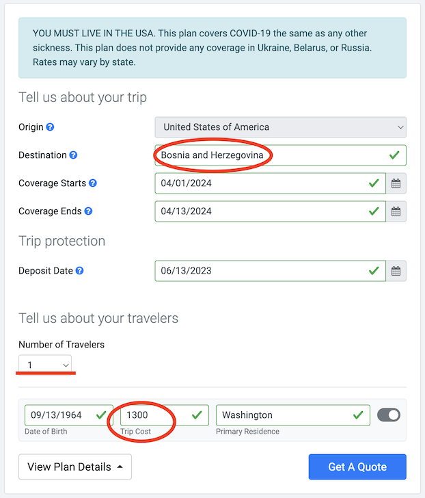Image resolution: width=425 pixels, height=498 pixels.
Task: Click the Origin help question icon
Action: pyautogui.click(x=50, y=127)
